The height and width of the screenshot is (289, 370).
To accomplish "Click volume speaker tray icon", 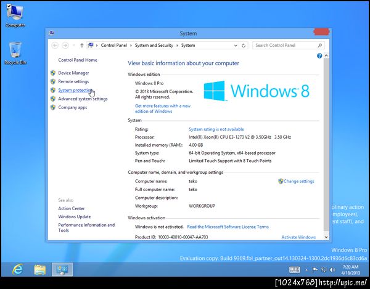I will (332, 270).
